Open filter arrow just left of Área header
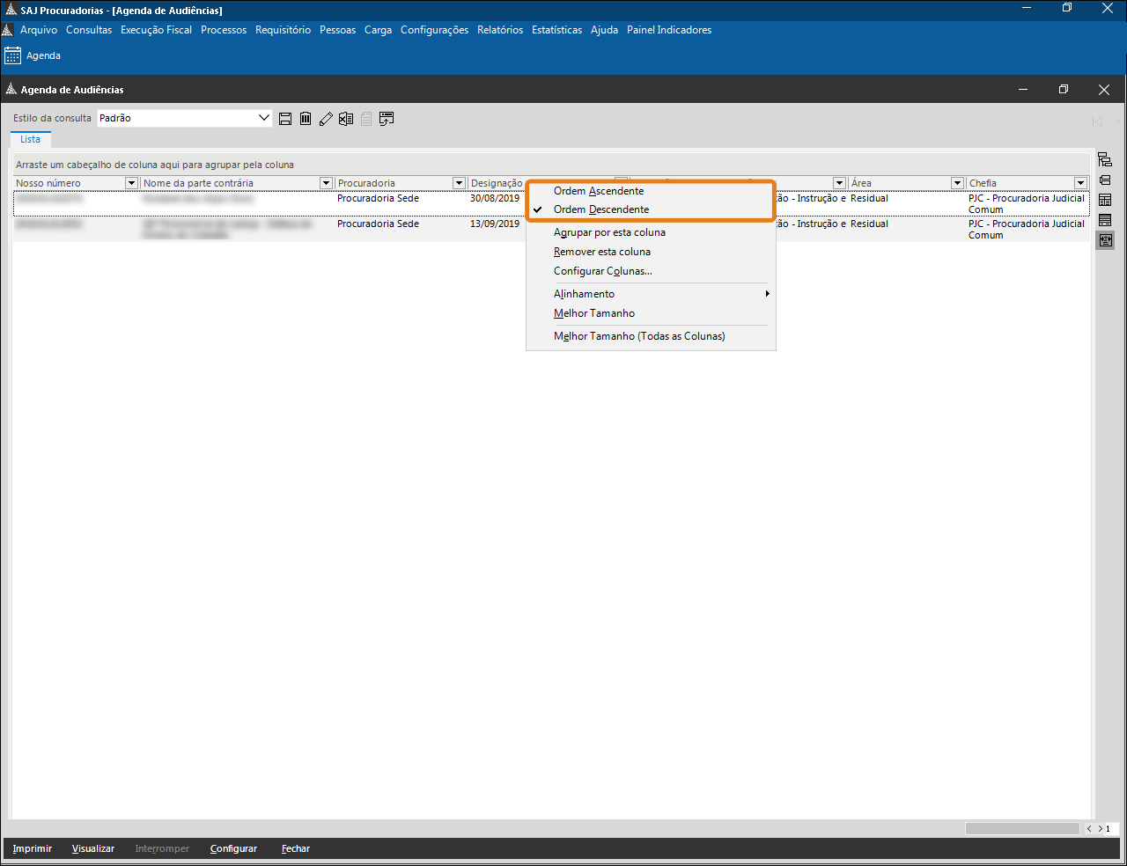1127x866 pixels. click(x=839, y=183)
